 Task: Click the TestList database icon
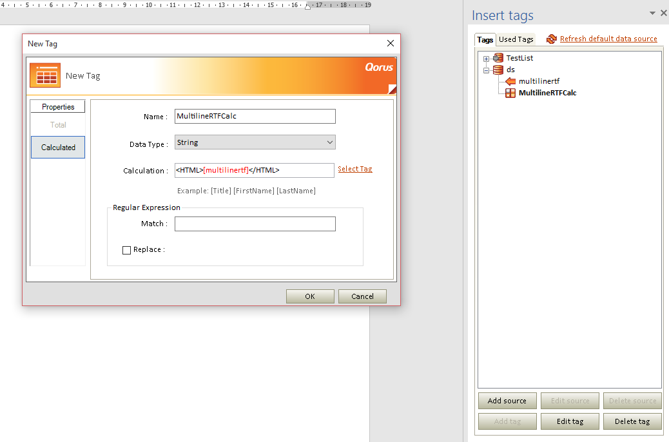coord(498,58)
